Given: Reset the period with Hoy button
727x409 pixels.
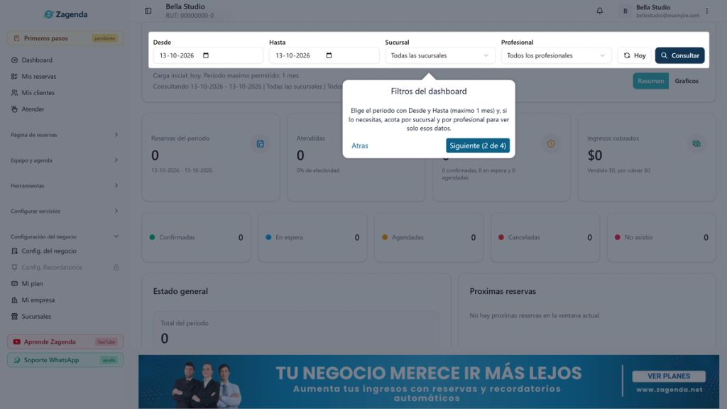Looking at the screenshot, I should [634, 55].
